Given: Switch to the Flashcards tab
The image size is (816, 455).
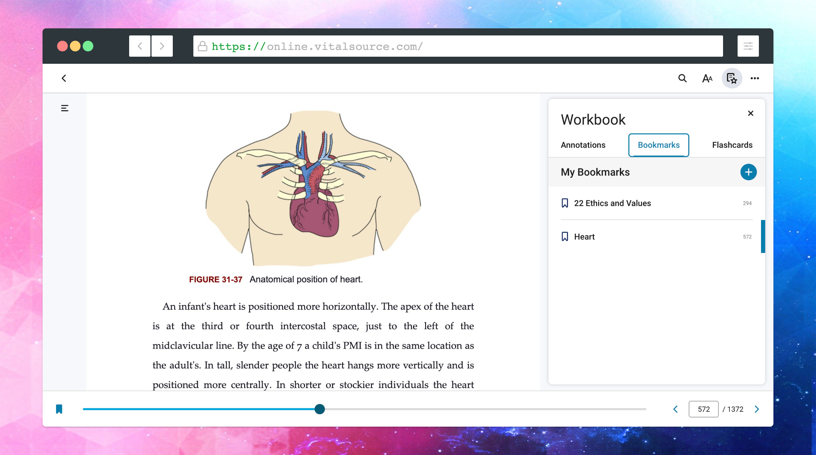Looking at the screenshot, I should (732, 145).
